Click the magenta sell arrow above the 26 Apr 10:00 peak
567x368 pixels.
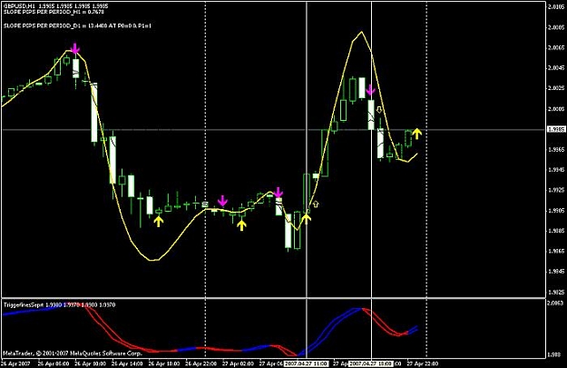click(75, 48)
